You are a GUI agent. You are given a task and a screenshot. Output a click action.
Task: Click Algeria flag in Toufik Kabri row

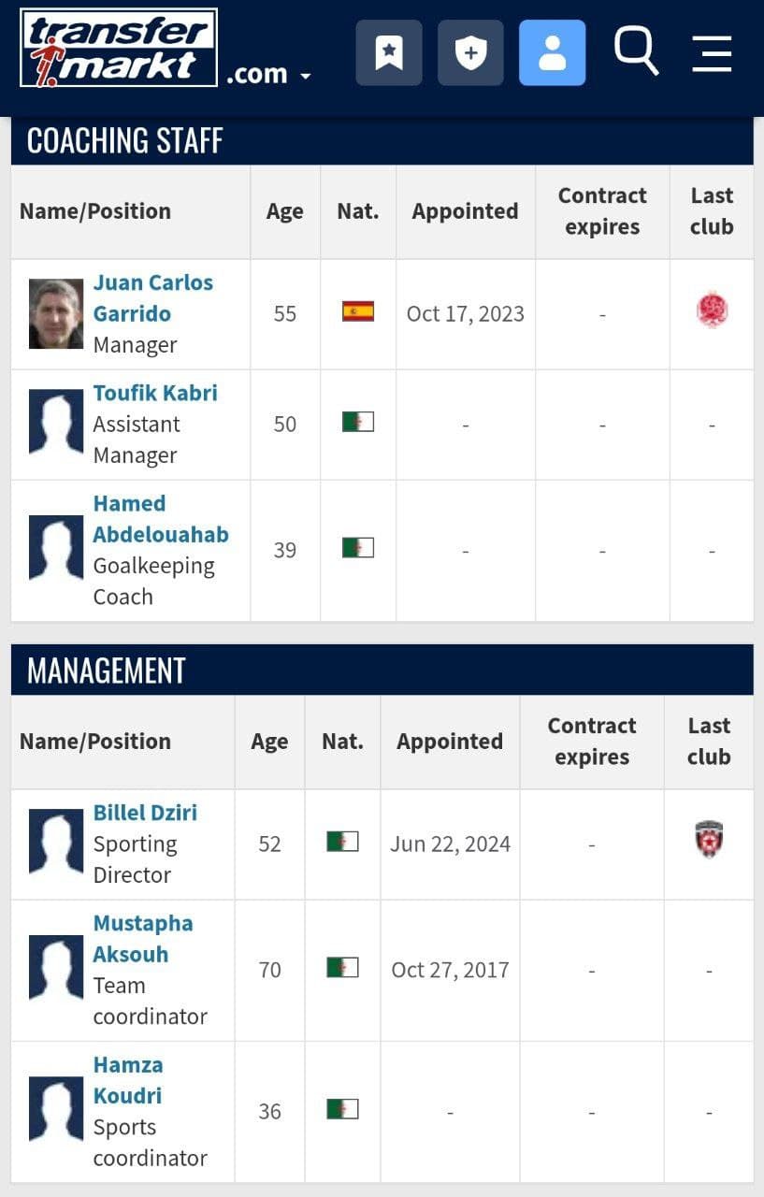[x=358, y=422]
